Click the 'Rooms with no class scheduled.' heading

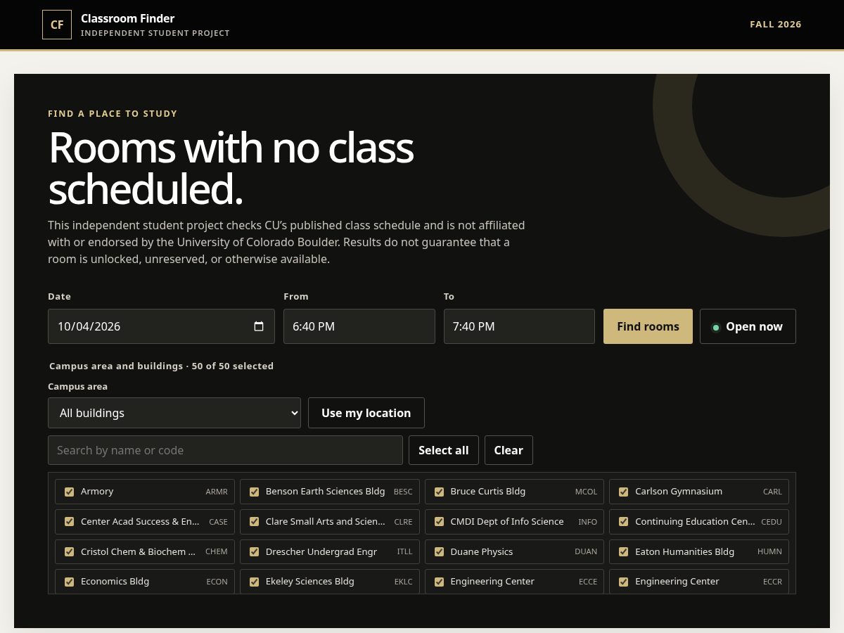pyautogui.click(x=231, y=169)
